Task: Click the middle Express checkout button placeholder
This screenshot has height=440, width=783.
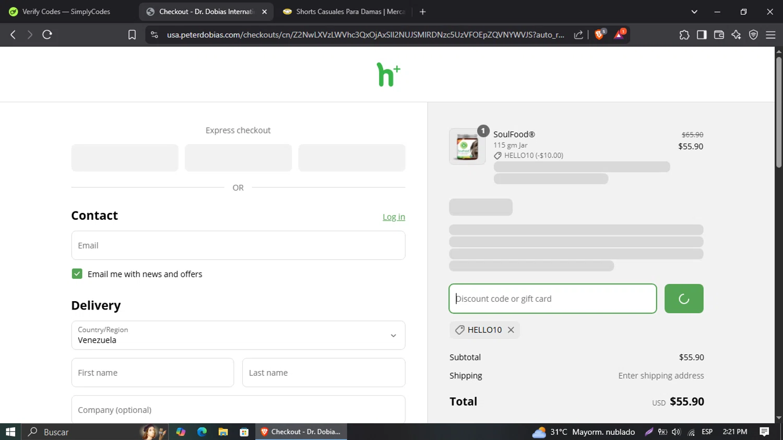Action: coord(238,158)
